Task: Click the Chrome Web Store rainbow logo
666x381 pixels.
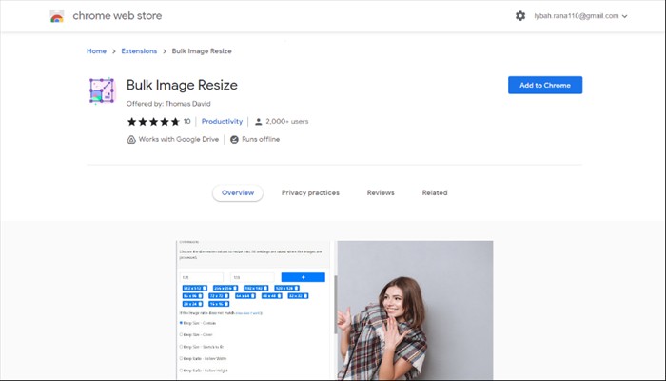Action: tap(56, 16)
